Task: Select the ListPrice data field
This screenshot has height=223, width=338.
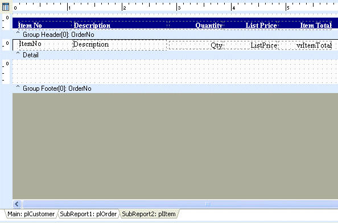Action: point(250,45)
